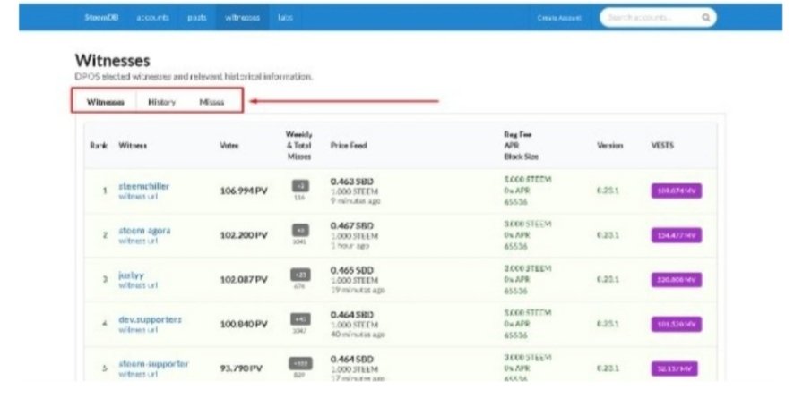Click the 106.994 PV votes value
This screenshot has height=415, width=794.
244,191
